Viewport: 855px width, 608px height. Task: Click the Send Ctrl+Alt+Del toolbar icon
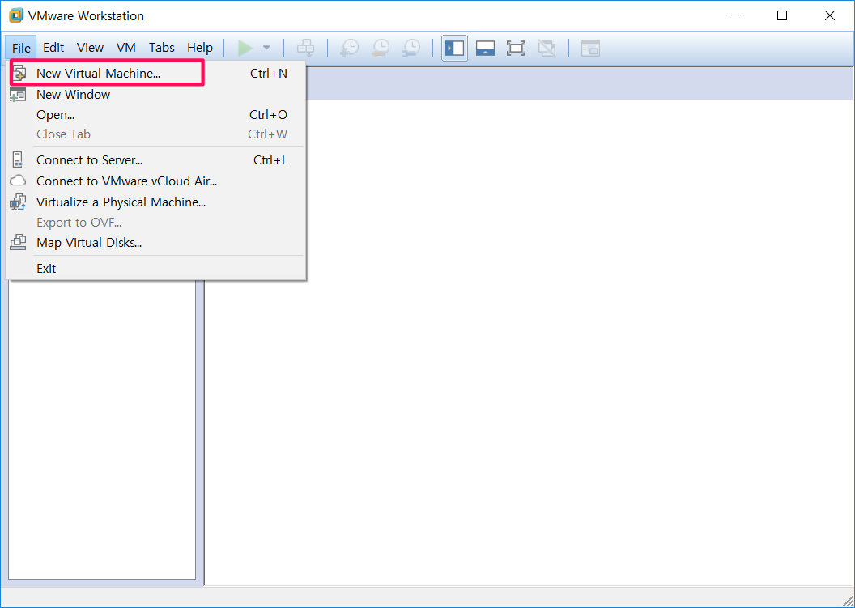(305, 48)
